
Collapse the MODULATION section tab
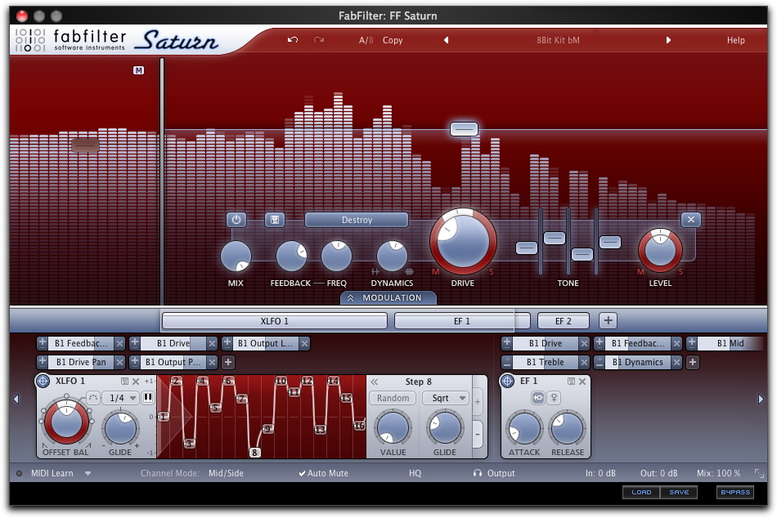tap(388, 297)
